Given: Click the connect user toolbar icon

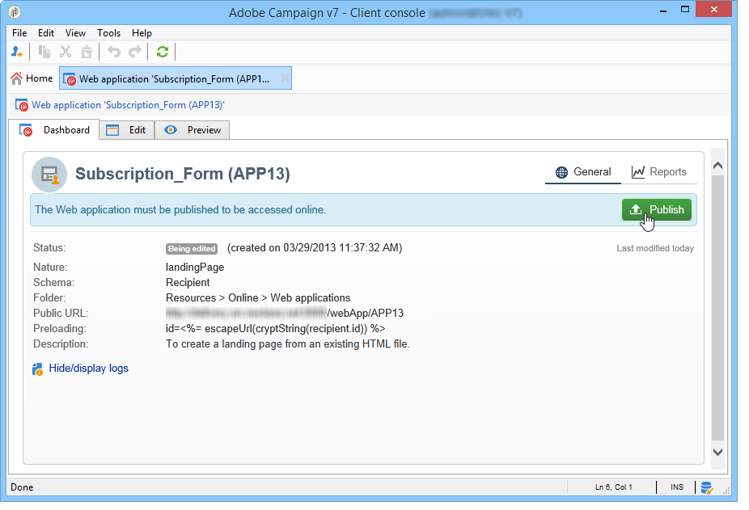Looking at the screenshot, I should pos(17,52).
